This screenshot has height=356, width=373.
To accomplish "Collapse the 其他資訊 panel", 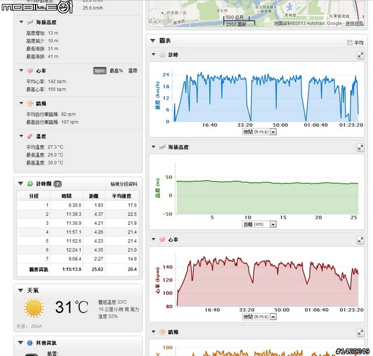I will (21, 343).
